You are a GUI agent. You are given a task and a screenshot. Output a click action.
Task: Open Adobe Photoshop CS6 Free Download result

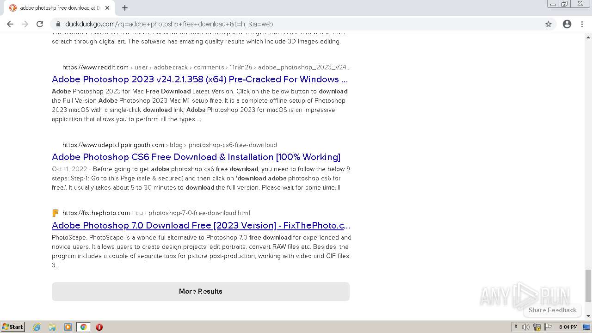pyautogui.click(x=196, y=157)
